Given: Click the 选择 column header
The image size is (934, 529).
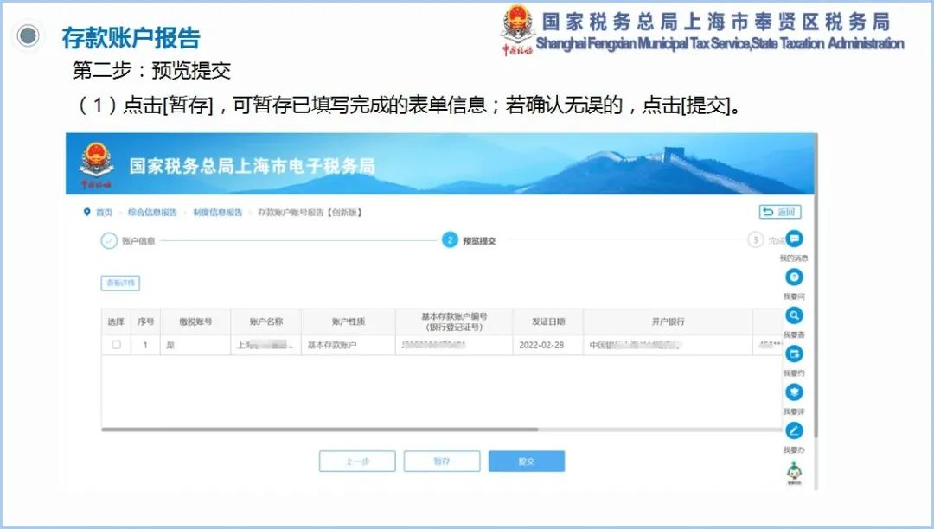Looking at the screenshot, I should [x=116, y=322].
